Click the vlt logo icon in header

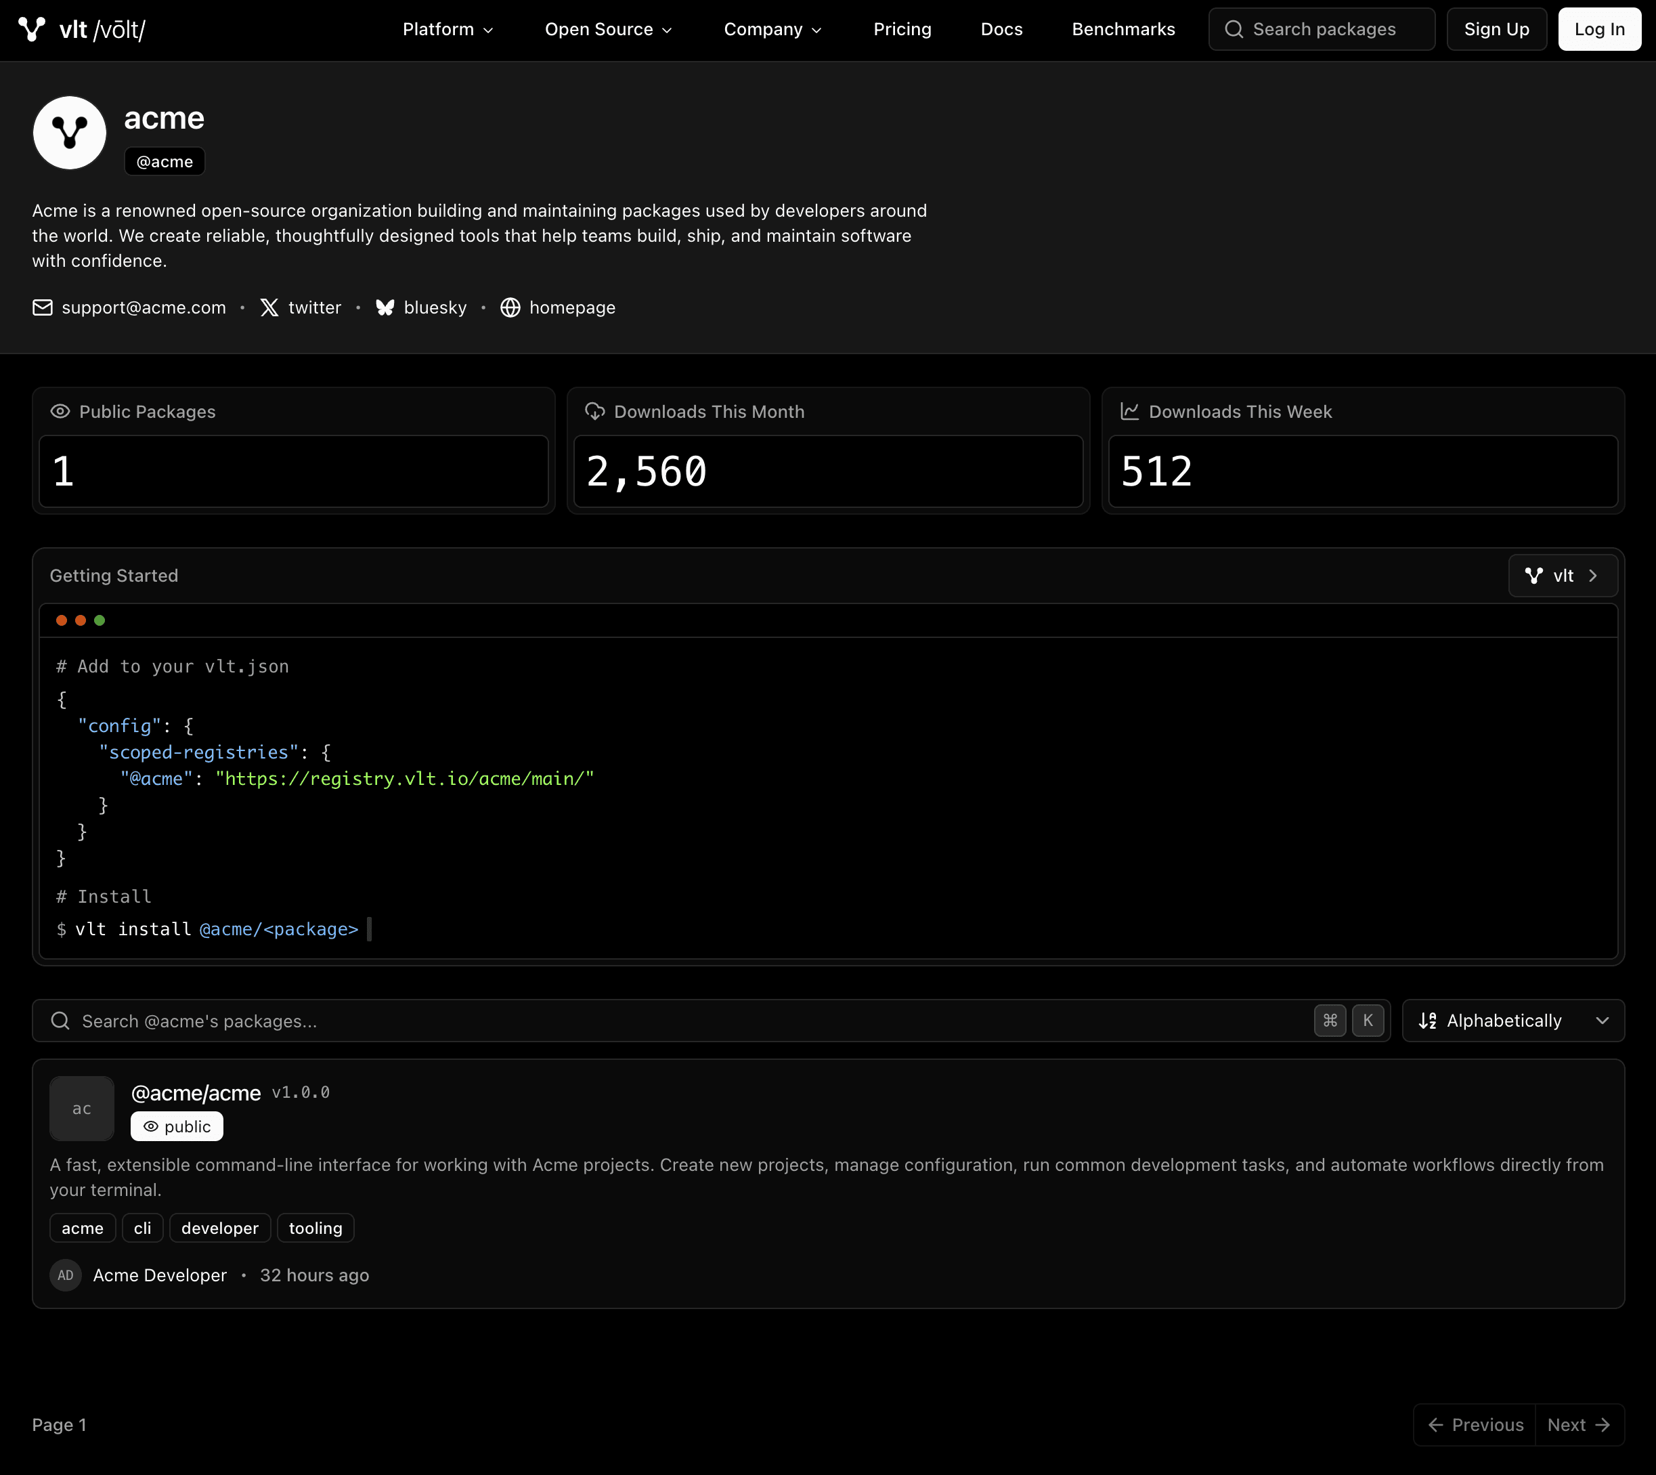(32, 29)
